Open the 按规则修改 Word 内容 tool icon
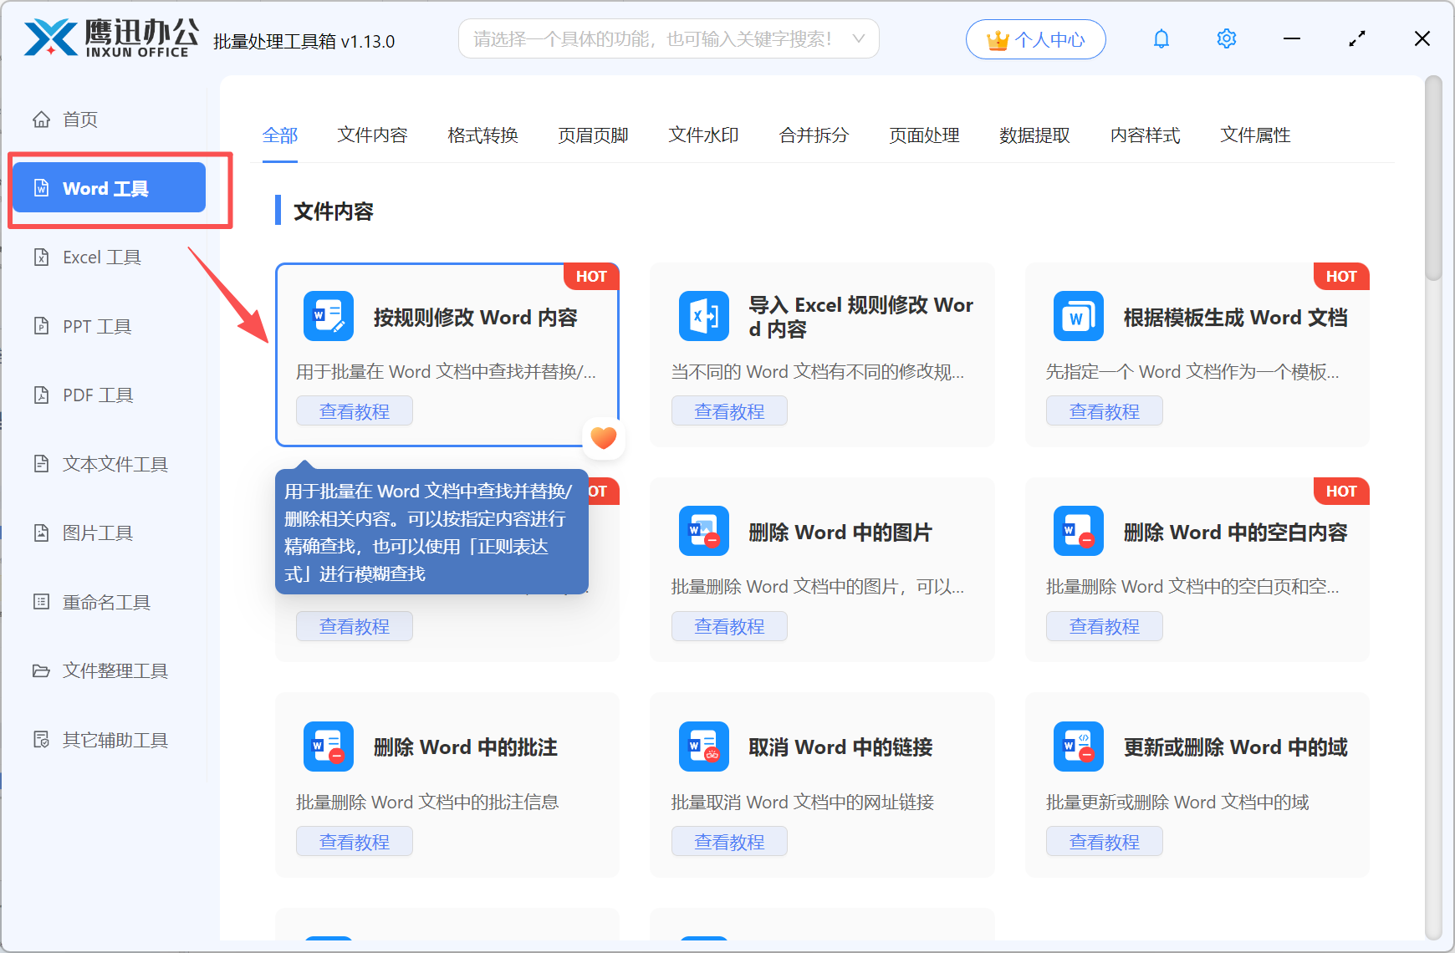1455x953 pixels. click(329, 316)
